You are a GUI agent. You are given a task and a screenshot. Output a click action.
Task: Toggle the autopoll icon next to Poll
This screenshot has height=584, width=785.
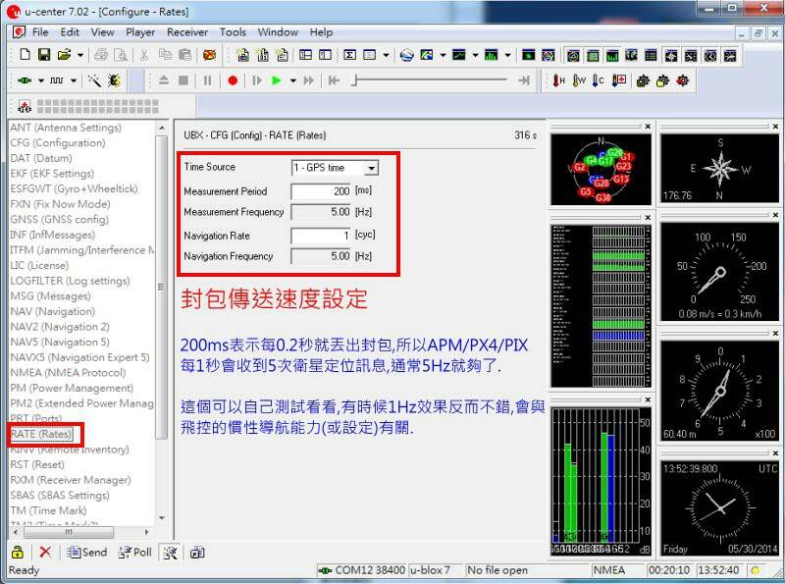coord(170,553)
